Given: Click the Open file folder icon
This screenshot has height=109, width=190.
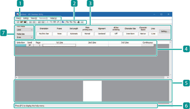Looking at the screenshot, I should 21,22.
